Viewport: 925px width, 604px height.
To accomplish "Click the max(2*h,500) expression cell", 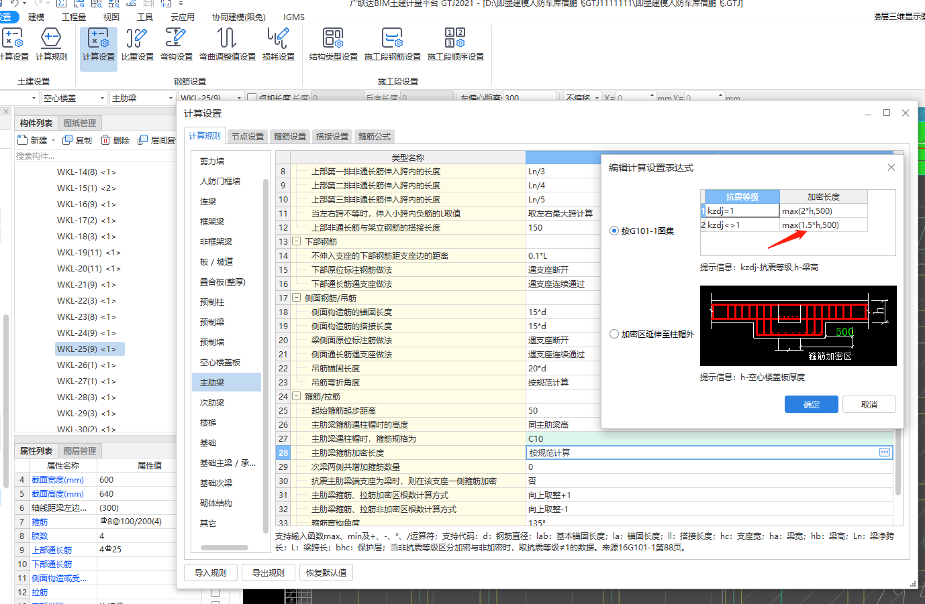I will (x=824, y=210).
